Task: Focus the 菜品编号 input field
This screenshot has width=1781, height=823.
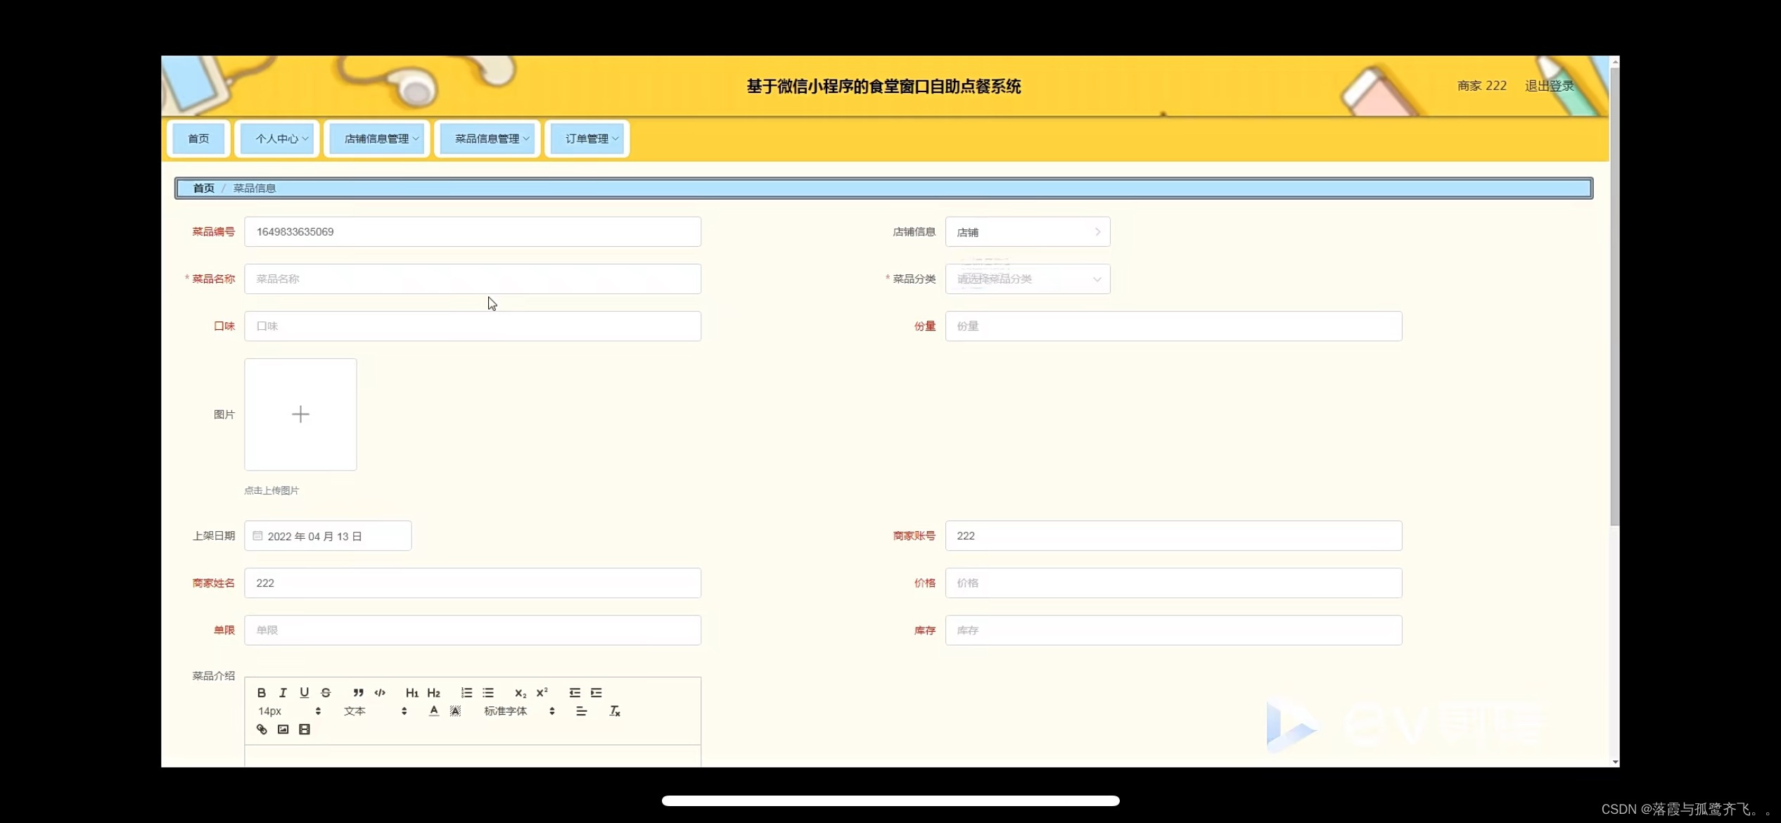Action: coord(473,232)
